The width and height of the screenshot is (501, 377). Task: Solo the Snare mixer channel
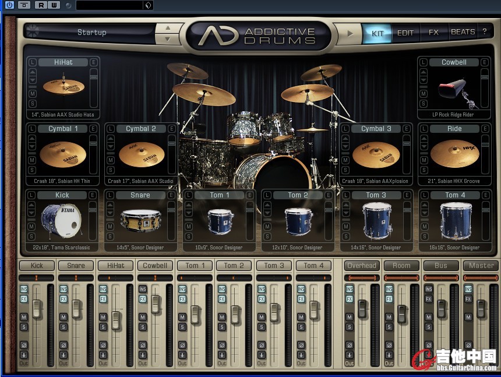click(x=63, y=327)
